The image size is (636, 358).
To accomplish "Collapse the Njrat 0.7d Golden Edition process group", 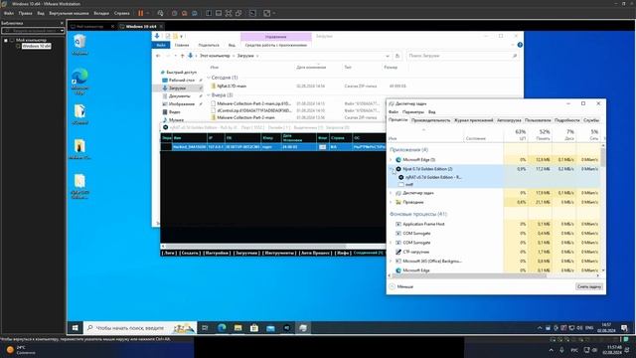I will [391, 169].
